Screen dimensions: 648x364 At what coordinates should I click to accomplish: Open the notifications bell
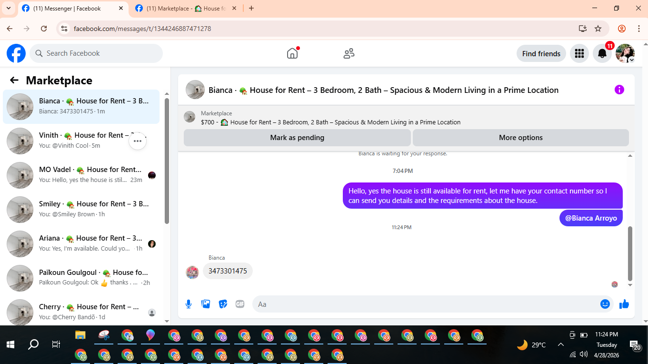[x=602, y=53]
